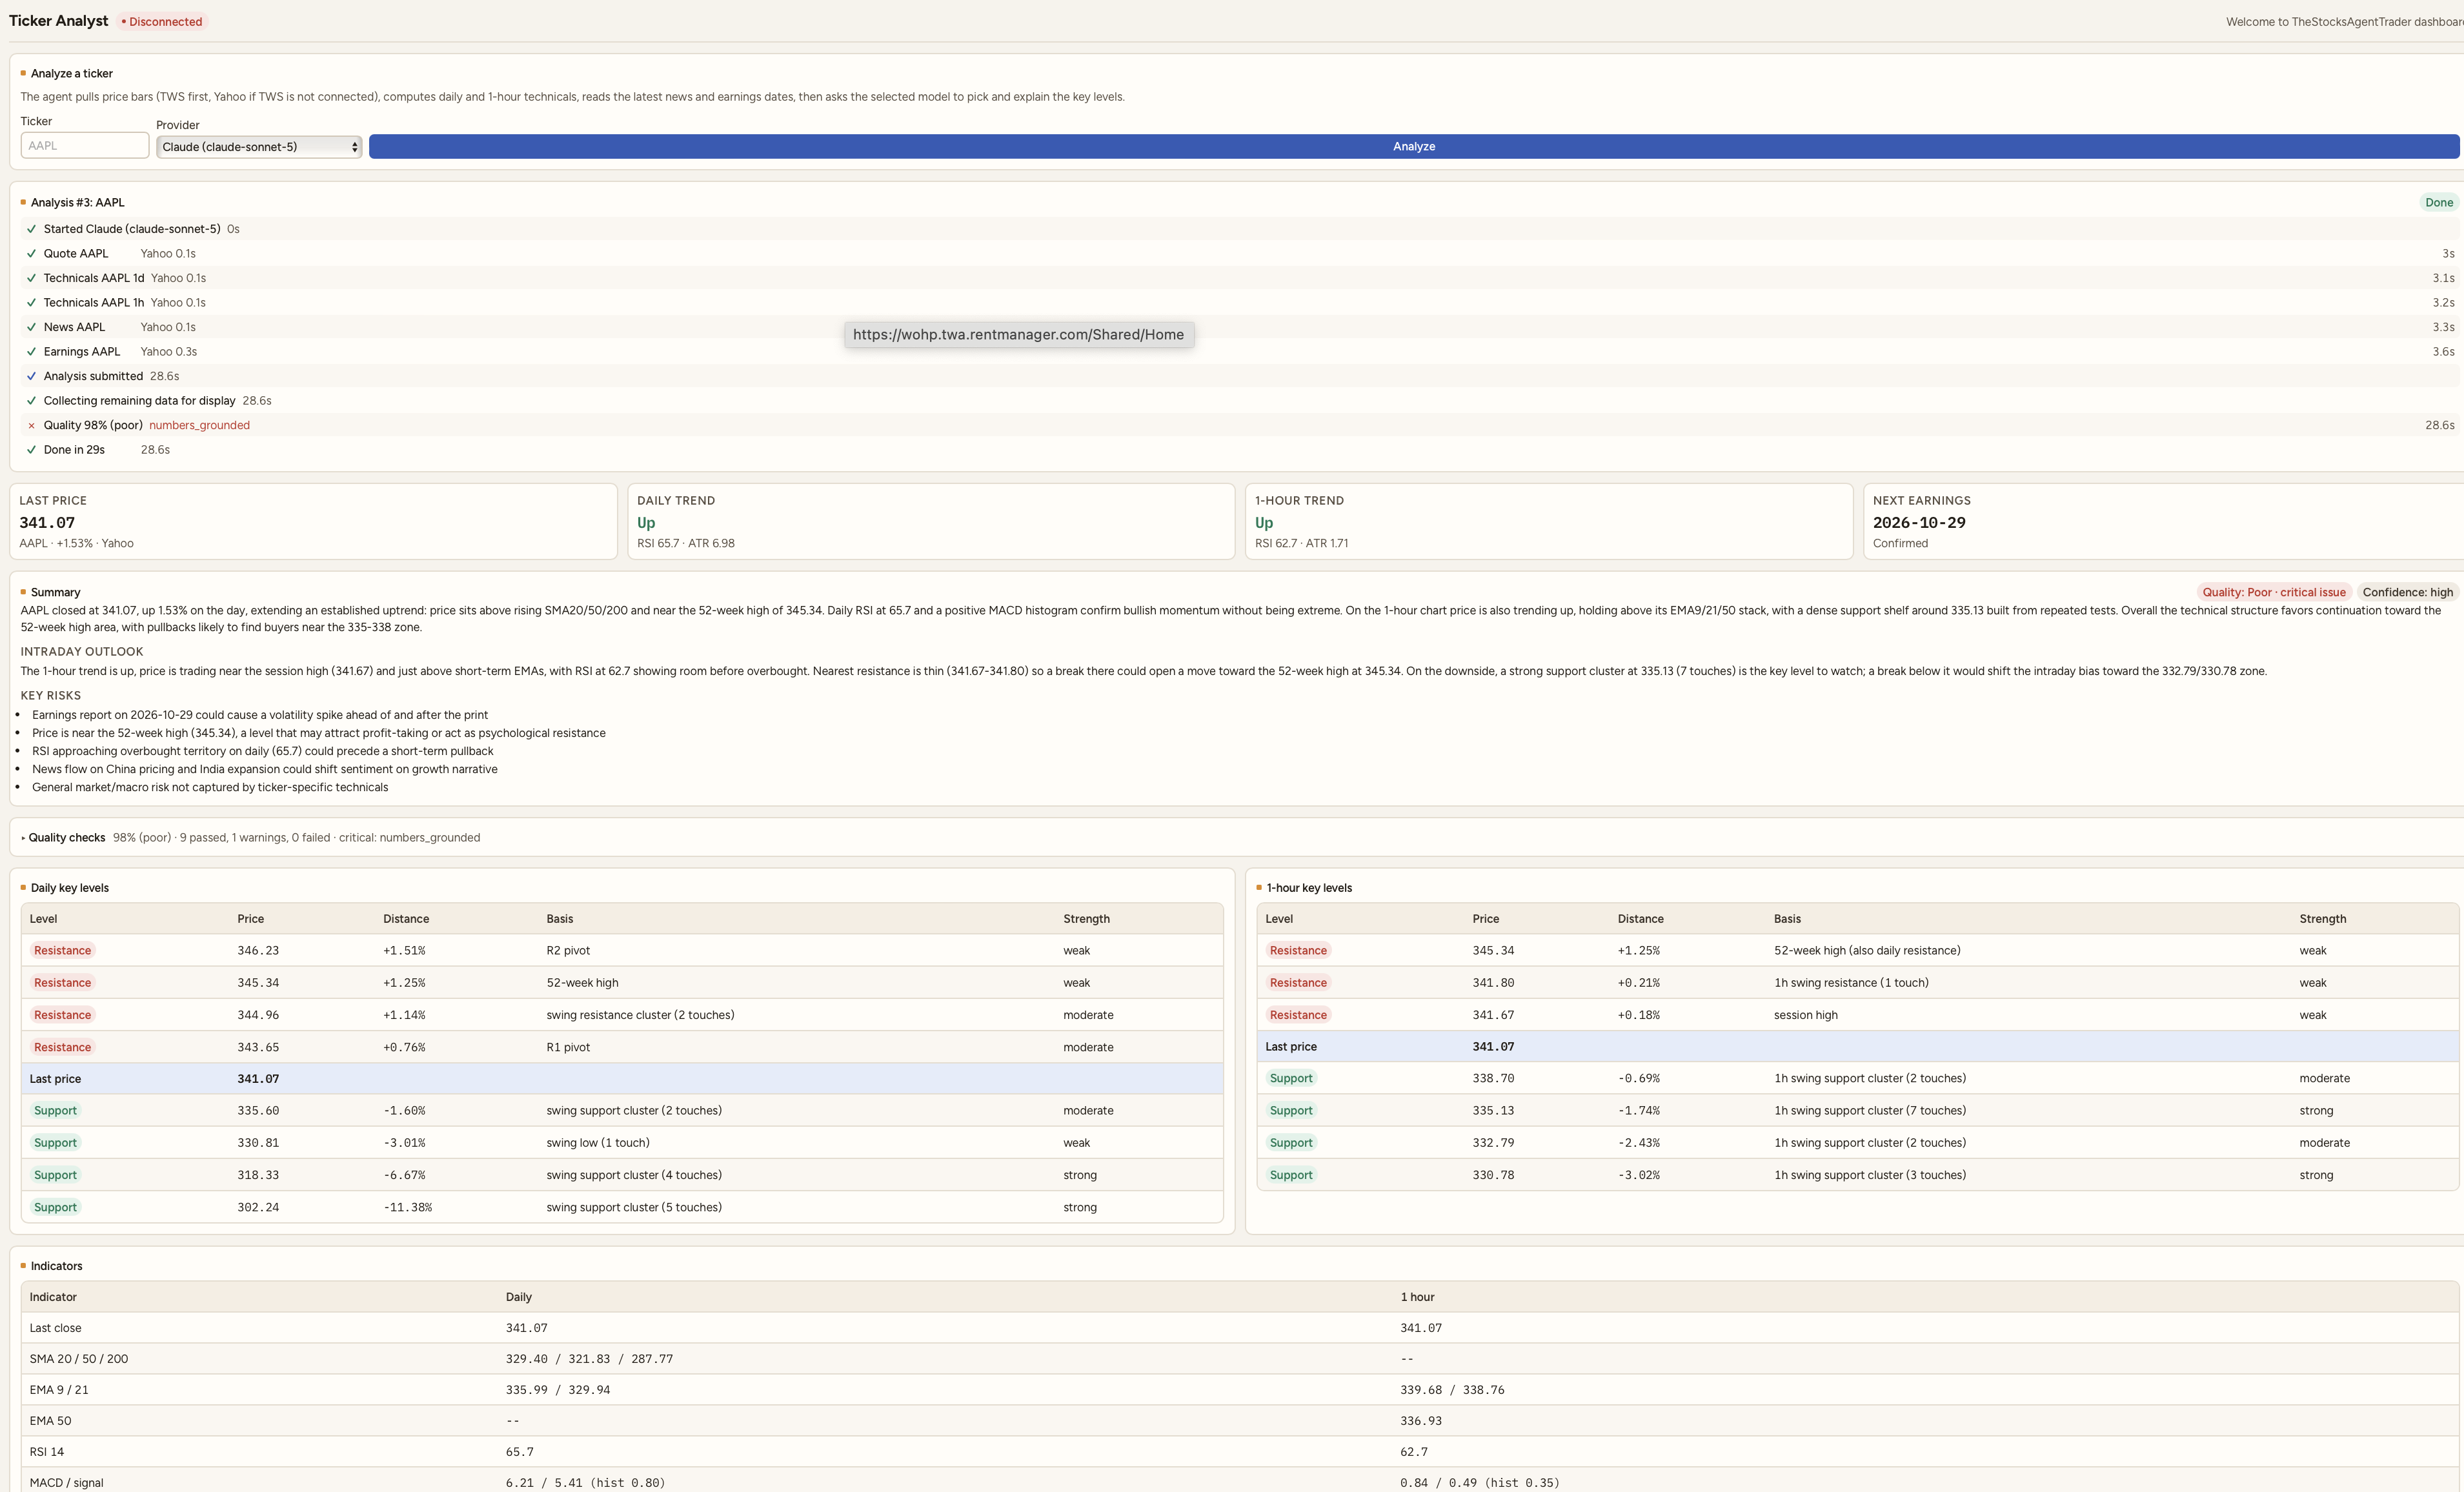Click the 'session high' basis cell
Image resolution: width=2464 pixels, height=1492 pixels.
(x=1805, y=1015)
